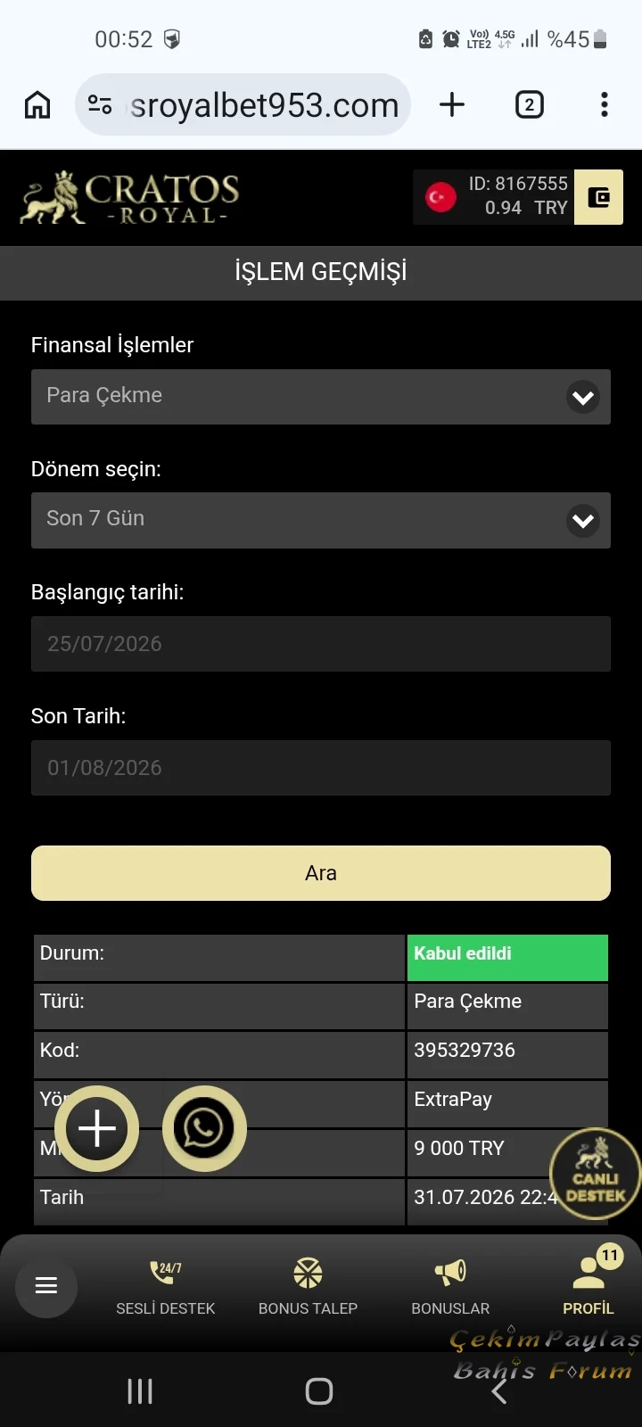Open the wallet icon beside the balance
Viewport: 642px width, 1427px height.
[x=598, y=197]
